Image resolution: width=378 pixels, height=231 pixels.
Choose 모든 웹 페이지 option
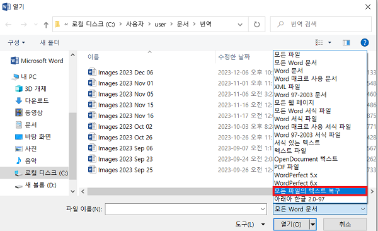click(x=320, y=103)
